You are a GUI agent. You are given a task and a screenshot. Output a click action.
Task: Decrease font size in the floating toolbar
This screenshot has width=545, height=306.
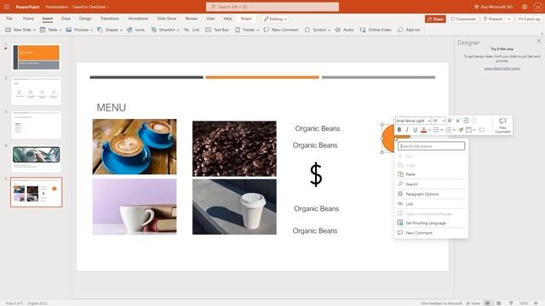pos(458,121)
